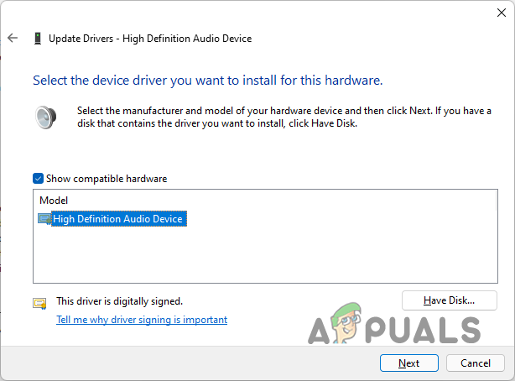
Task: Click the Show compatible hardware label text
Action: coord(106,179)
